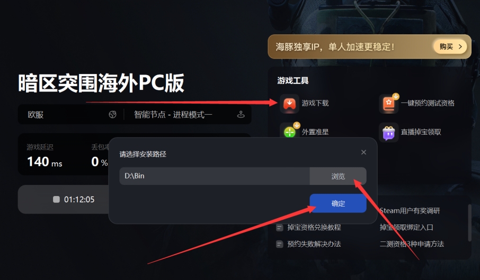Open the 智能节点 - 进程模式一 node dropdown

[188, 115]
